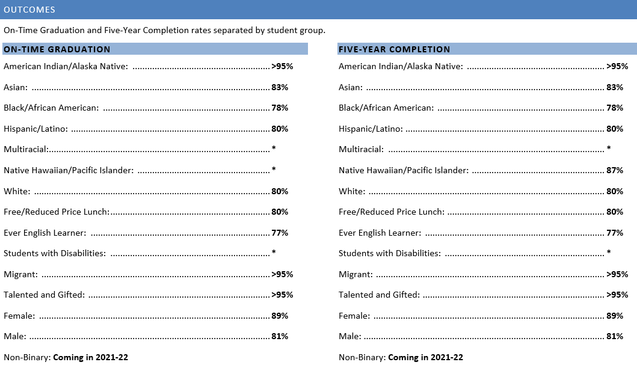The height and width of the screenshot is (365, 637).
Task: Select the FIVE-YEAR COMPLETION column heading
Action: (x=394, y=49)
